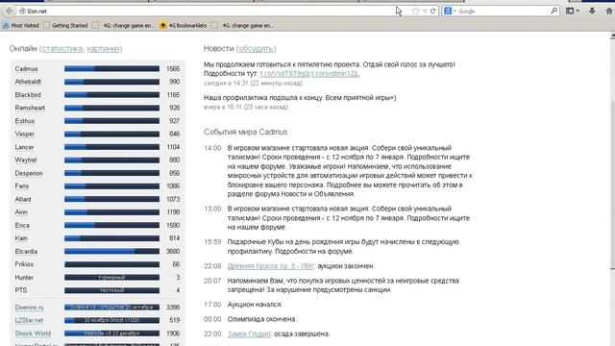Open the картинки link
Image resolution: width=615 pixels, height=346 pixels.
point(103,49)
